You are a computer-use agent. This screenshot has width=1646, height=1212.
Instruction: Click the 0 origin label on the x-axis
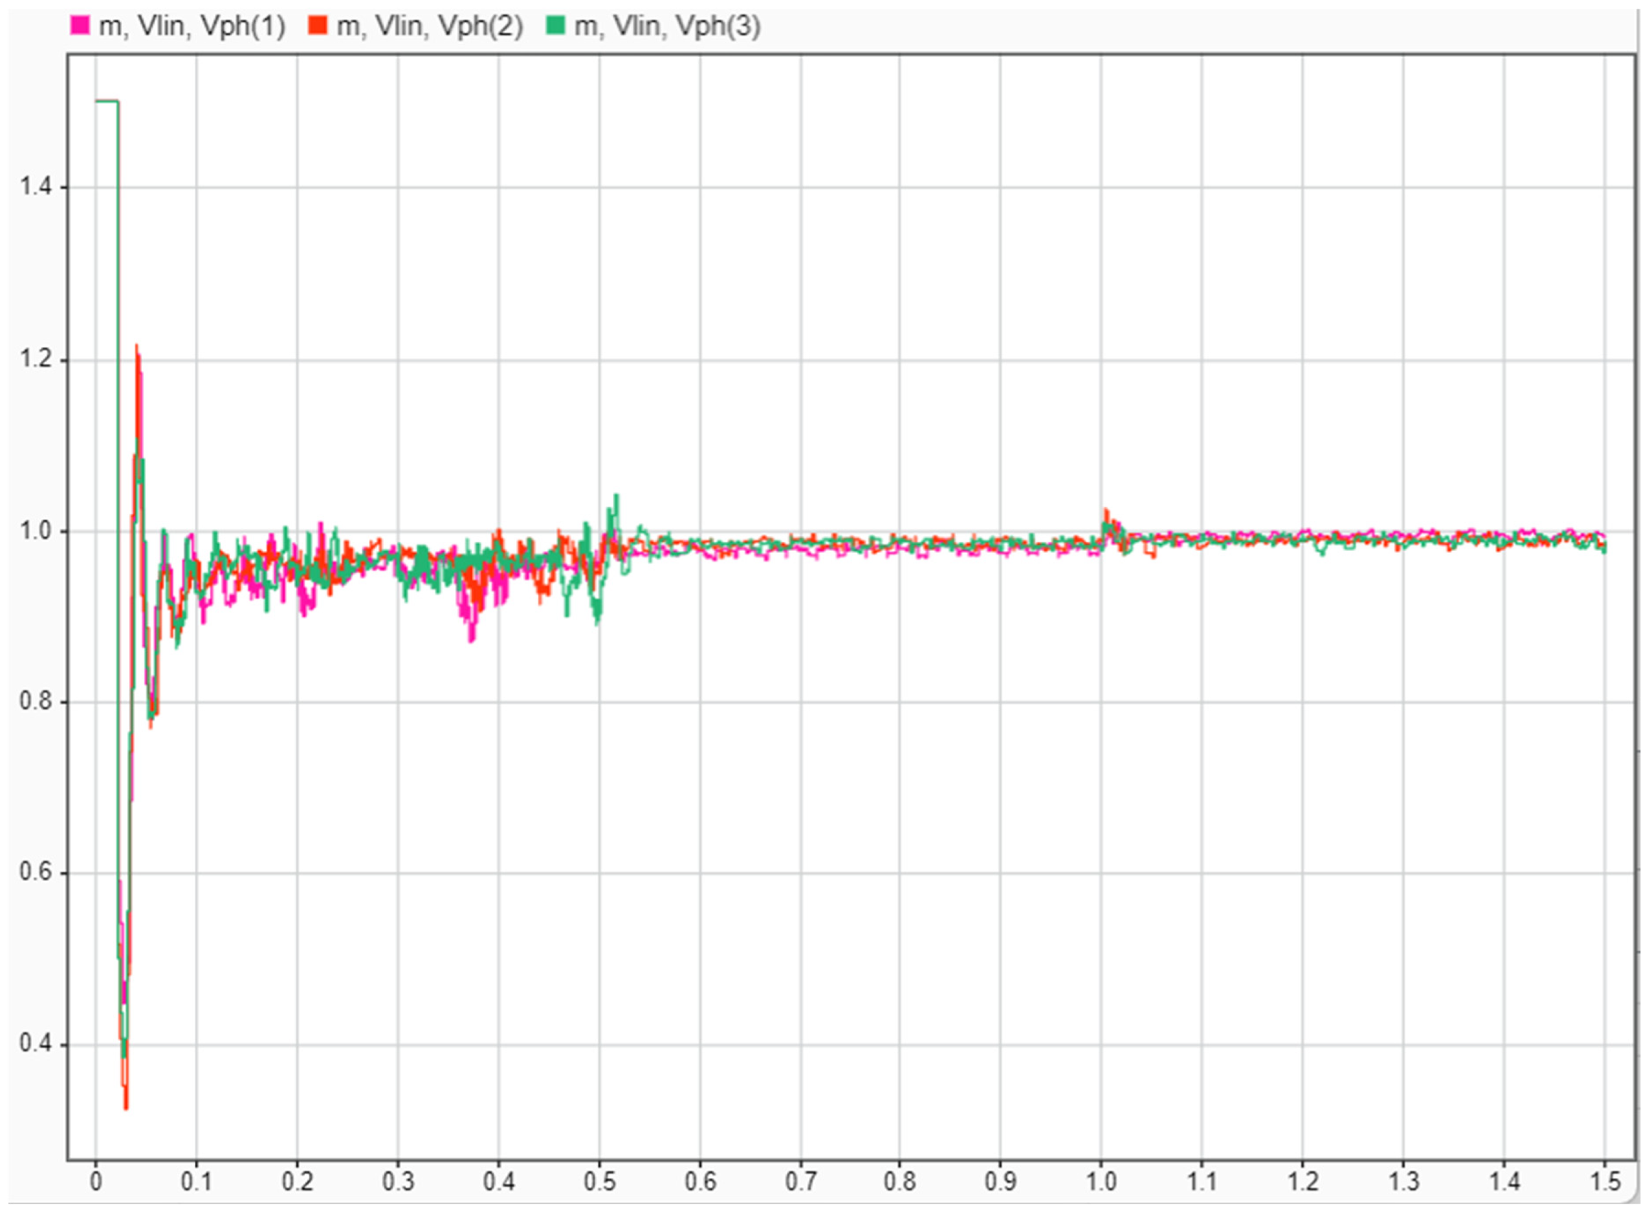pos(96,1182)
